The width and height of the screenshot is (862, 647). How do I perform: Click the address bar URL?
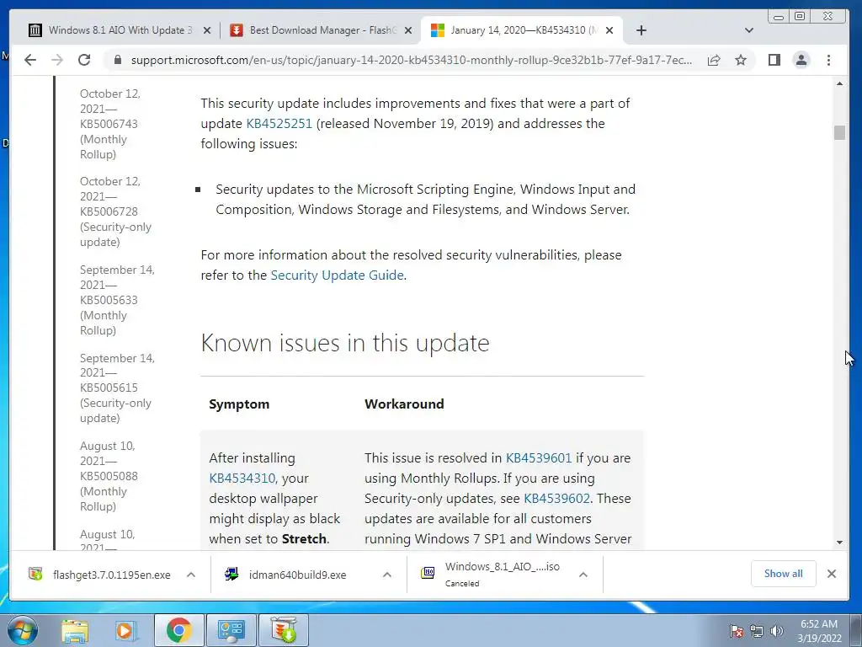(411, 60)
